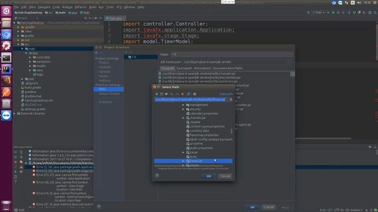The width and height of the screenshot is (378, 212).
Task: Select build.gradle in the project tree
Action: 31,88
